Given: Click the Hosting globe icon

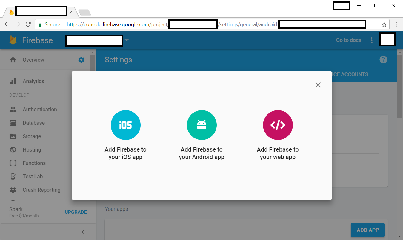Looking at the screenshot, I should pyautogui.click(x=13, y=150).
